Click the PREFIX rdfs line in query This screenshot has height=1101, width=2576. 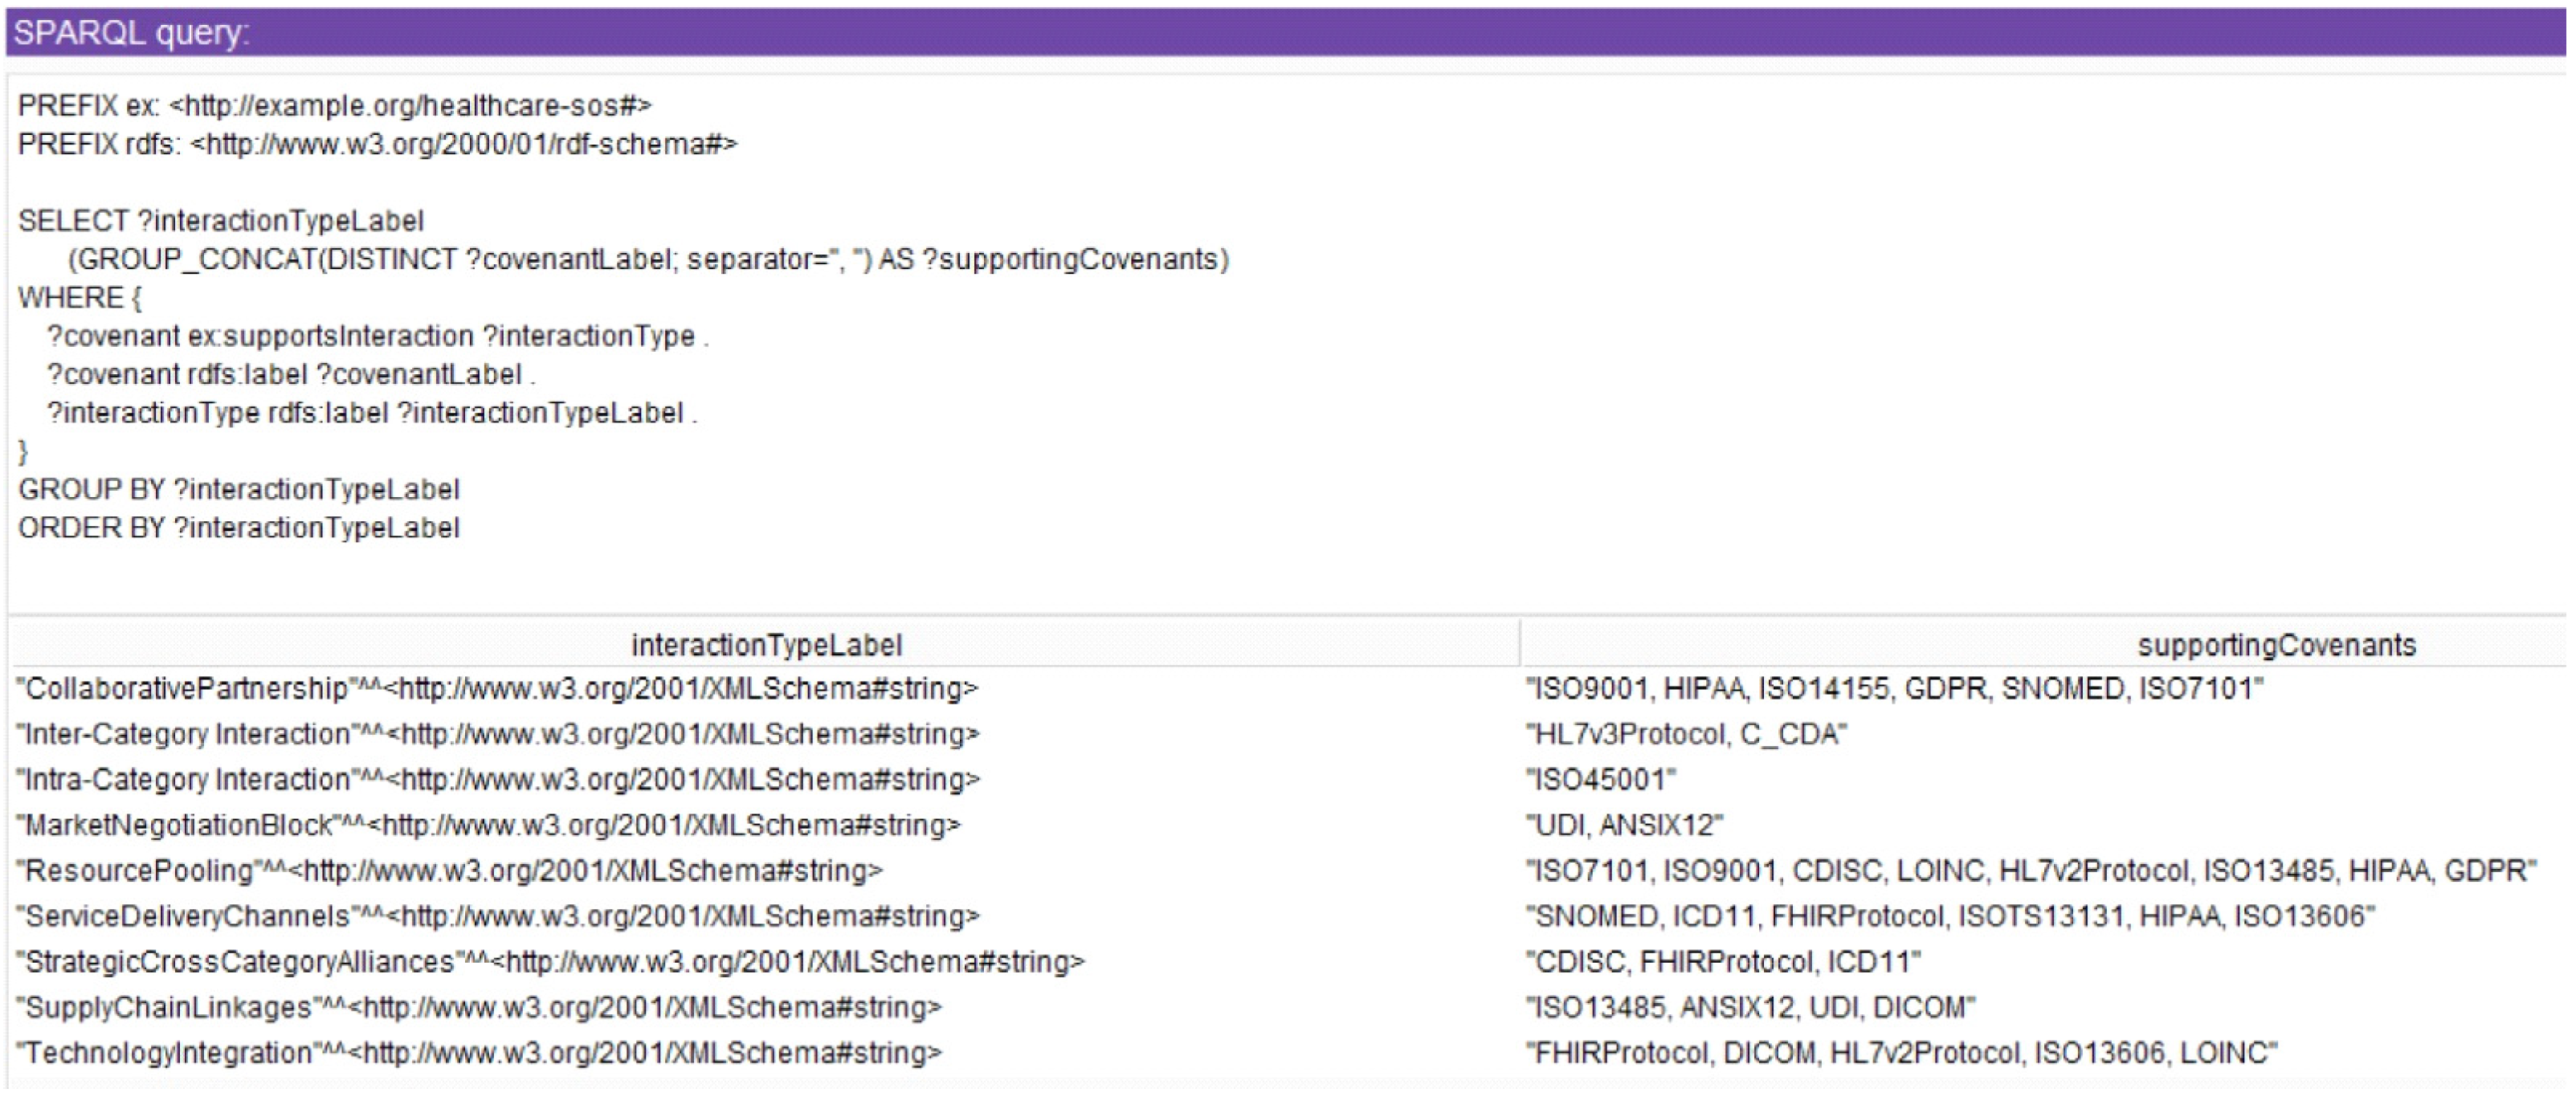point(377,144)
